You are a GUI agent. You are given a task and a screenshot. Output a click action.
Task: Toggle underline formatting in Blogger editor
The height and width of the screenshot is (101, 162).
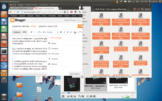[68, 32]
